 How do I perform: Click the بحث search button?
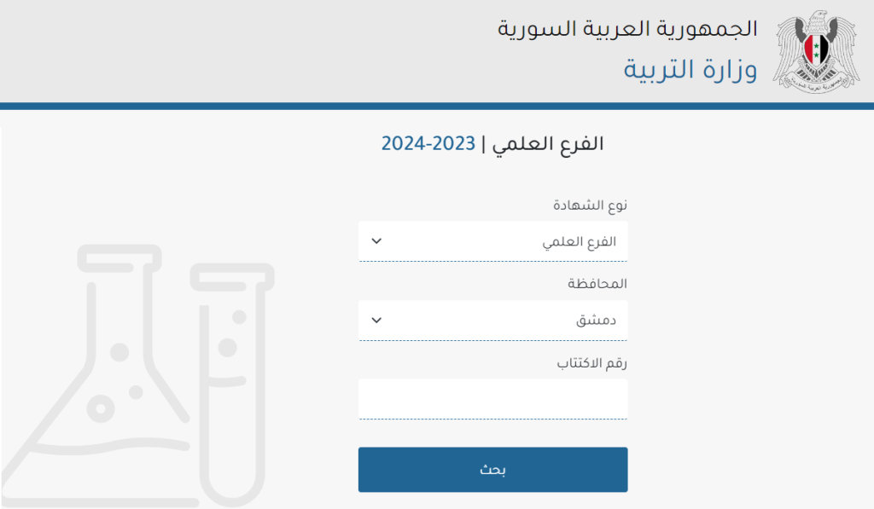(492, 470)
